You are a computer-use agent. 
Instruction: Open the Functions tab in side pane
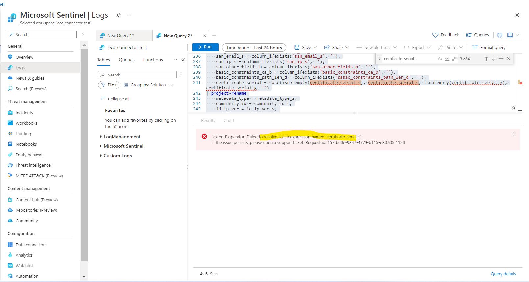pyautogui.click(x=153, y=60)
